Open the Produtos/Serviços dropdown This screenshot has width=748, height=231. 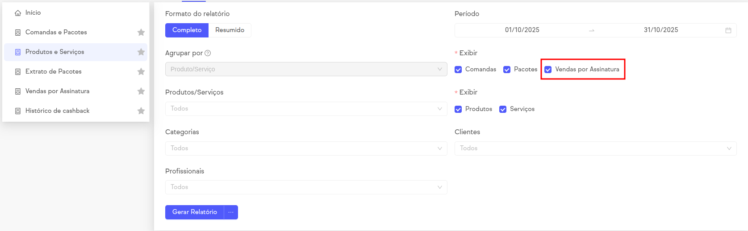306,109
